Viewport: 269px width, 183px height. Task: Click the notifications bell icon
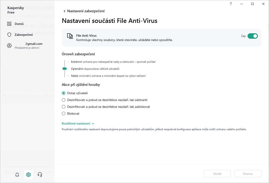tap(17, 175)
